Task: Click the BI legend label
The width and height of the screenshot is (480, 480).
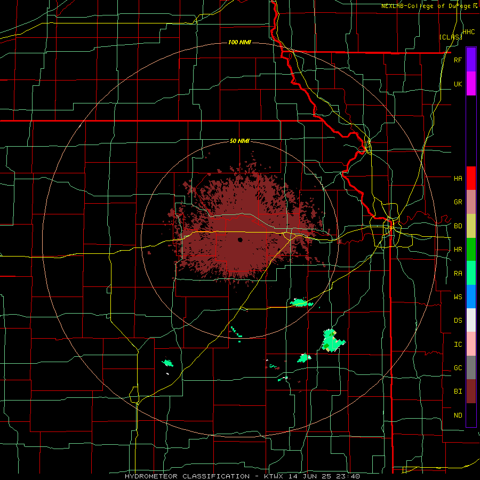Action: 458,391
